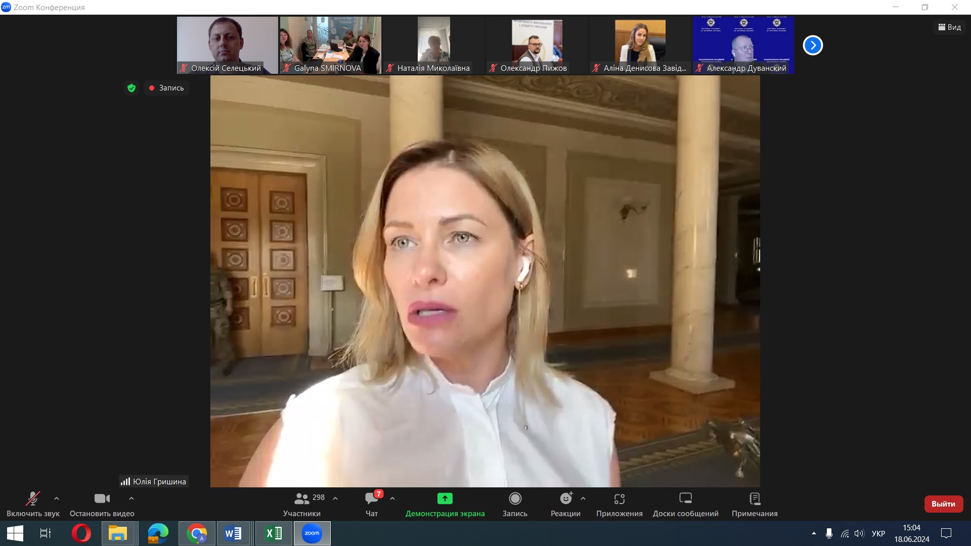The width and height of the screenshot is (971, 546).
Task: Toggle camera with Остановить видео
Action: 102,499
